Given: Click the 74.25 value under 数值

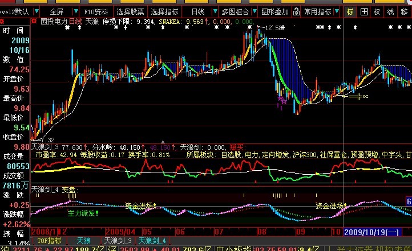Looking at the screenshot, I should pyautogui.click(x=19, y=69).
